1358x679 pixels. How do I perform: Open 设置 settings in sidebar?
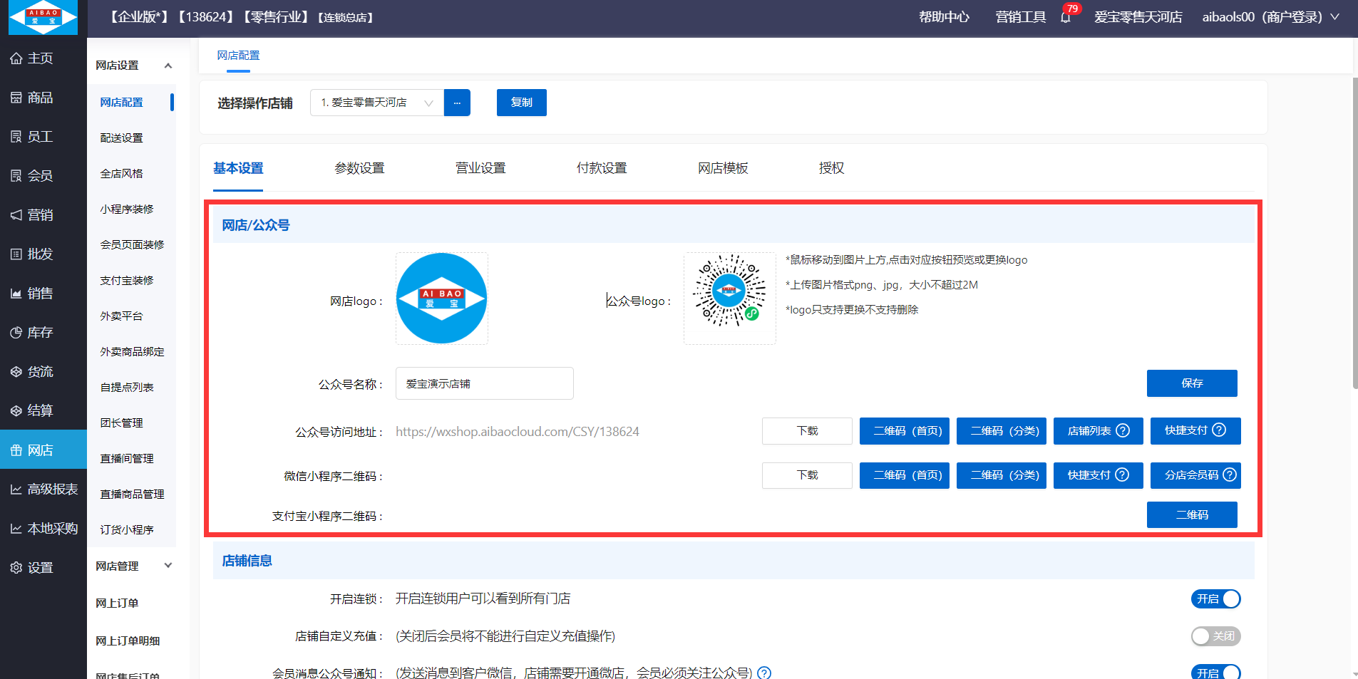32,568
